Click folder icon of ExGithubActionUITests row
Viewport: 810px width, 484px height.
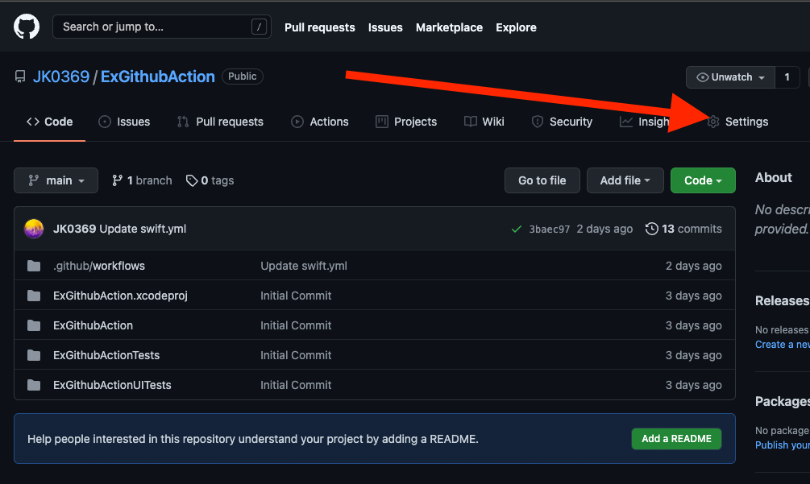[34, 385]
